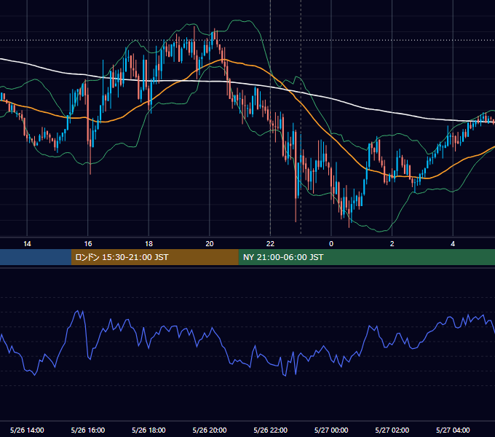Click hour label 2 on the price chart axis
Viewport: 495px width, 437px height.
point(392,244)
